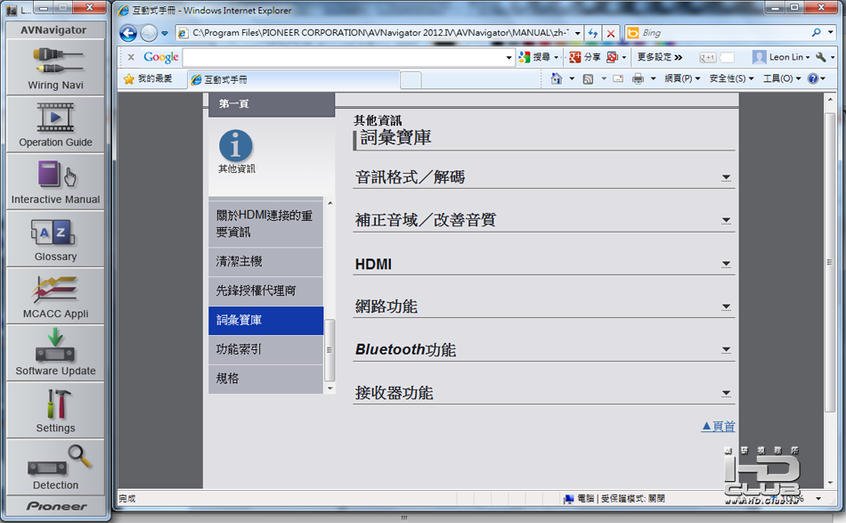Viewport: 846px width, 523px height.
Task: Stop loading the page
Action: pos(611,33)
